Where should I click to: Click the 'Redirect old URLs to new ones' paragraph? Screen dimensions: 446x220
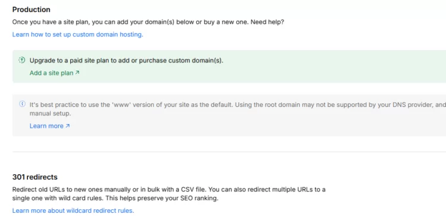pyautogui.click(x=169, y=194)
